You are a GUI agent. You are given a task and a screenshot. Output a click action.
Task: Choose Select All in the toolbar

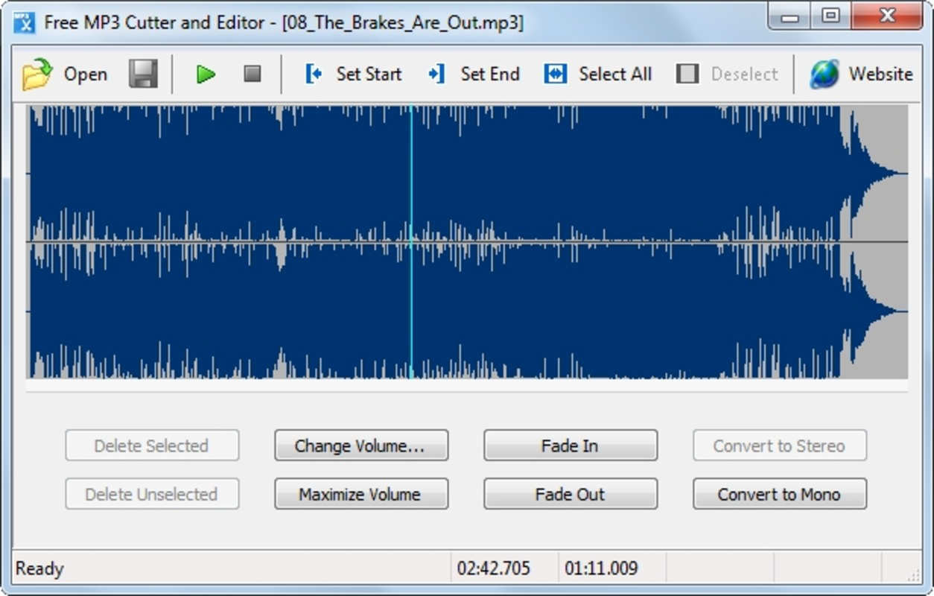tap(597, 74)
